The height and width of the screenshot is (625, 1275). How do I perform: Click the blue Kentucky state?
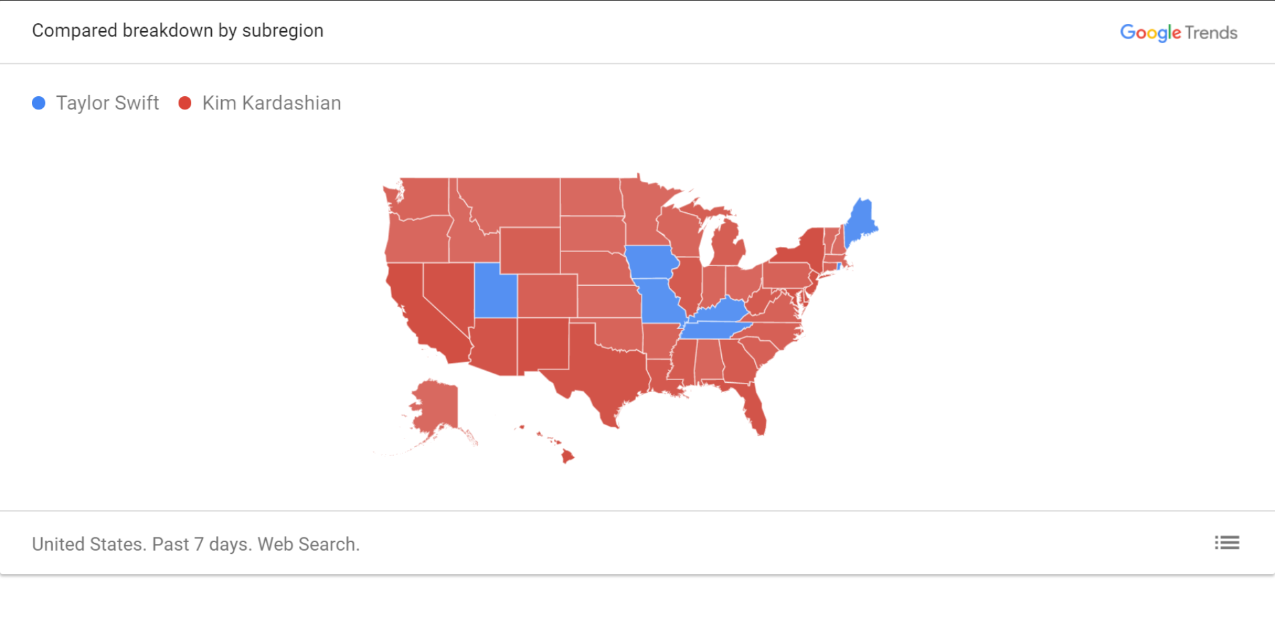(724, 310)
